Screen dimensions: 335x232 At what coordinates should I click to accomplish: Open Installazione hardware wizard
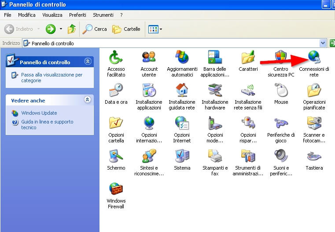pos(215,96)
